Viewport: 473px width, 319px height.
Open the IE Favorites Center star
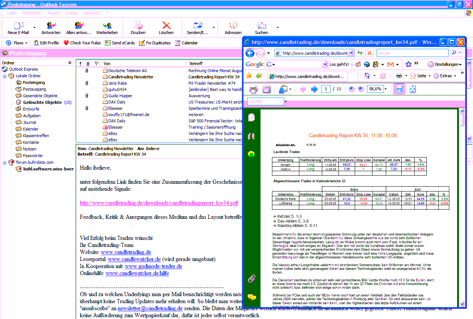[x=249, y=76]
